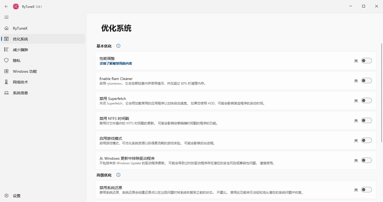The image size is (383, 202).
Task: Open the 详细了解被禁用的内容 link
Action: tap(115, 63)
